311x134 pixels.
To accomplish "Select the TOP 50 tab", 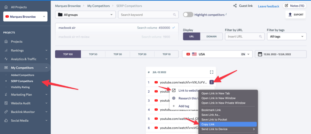I will [x=93, y=54].
